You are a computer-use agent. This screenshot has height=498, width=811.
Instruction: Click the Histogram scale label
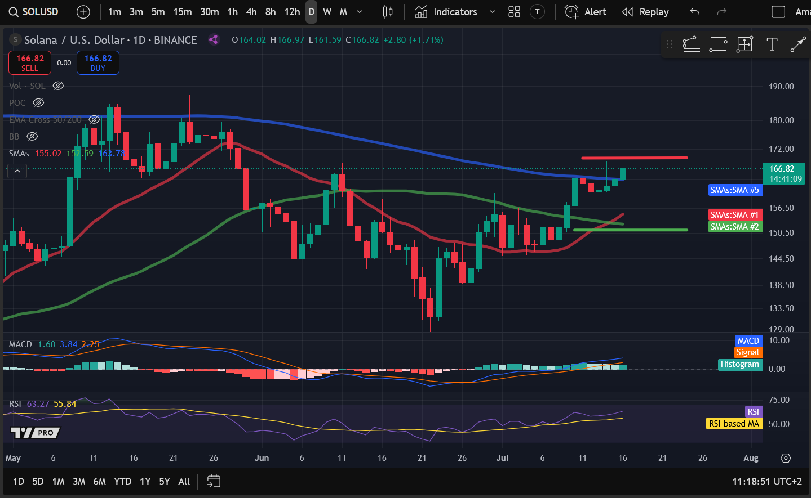click(x=740, y=364)
